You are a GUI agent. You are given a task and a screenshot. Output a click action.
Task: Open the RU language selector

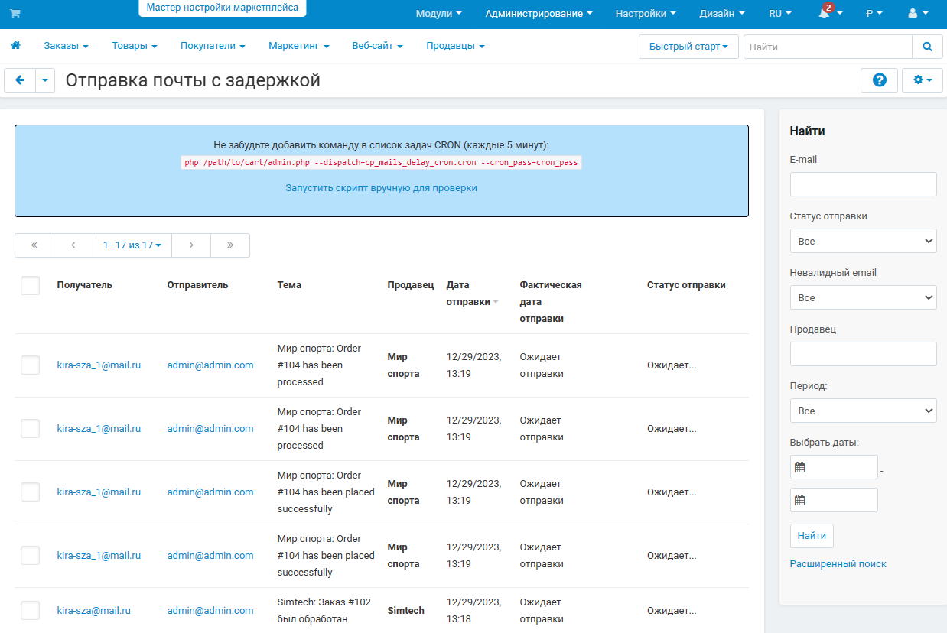click(x=780, y=14)
